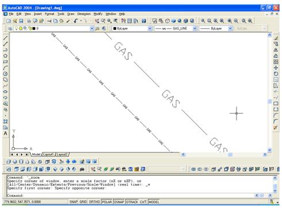Switch to the Layout1 tab

tap(48, 155)
